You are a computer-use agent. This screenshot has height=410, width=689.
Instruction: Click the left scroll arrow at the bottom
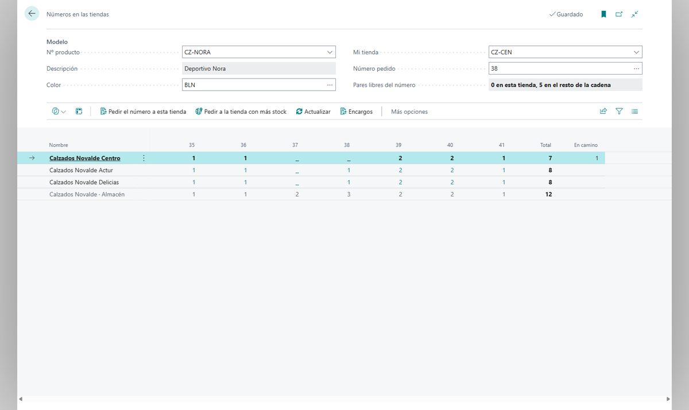tap(21, 399)
